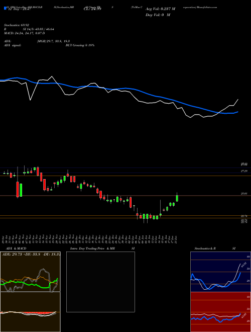Select the MACD histogram panel with red bars
This screenshot has height=332, width=251.
point(30,312)
